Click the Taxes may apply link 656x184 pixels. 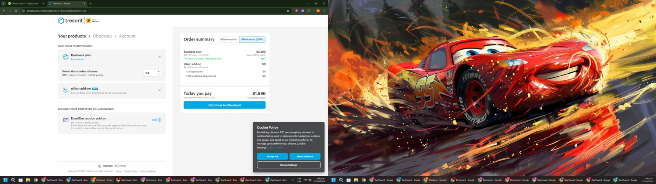pyautogui.click(x=256, y=98)
